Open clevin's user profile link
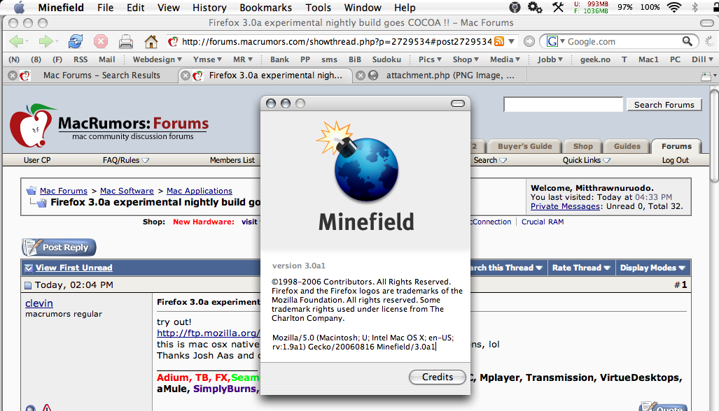This screenshot has height=411, width=719. [x=39, y=303]
